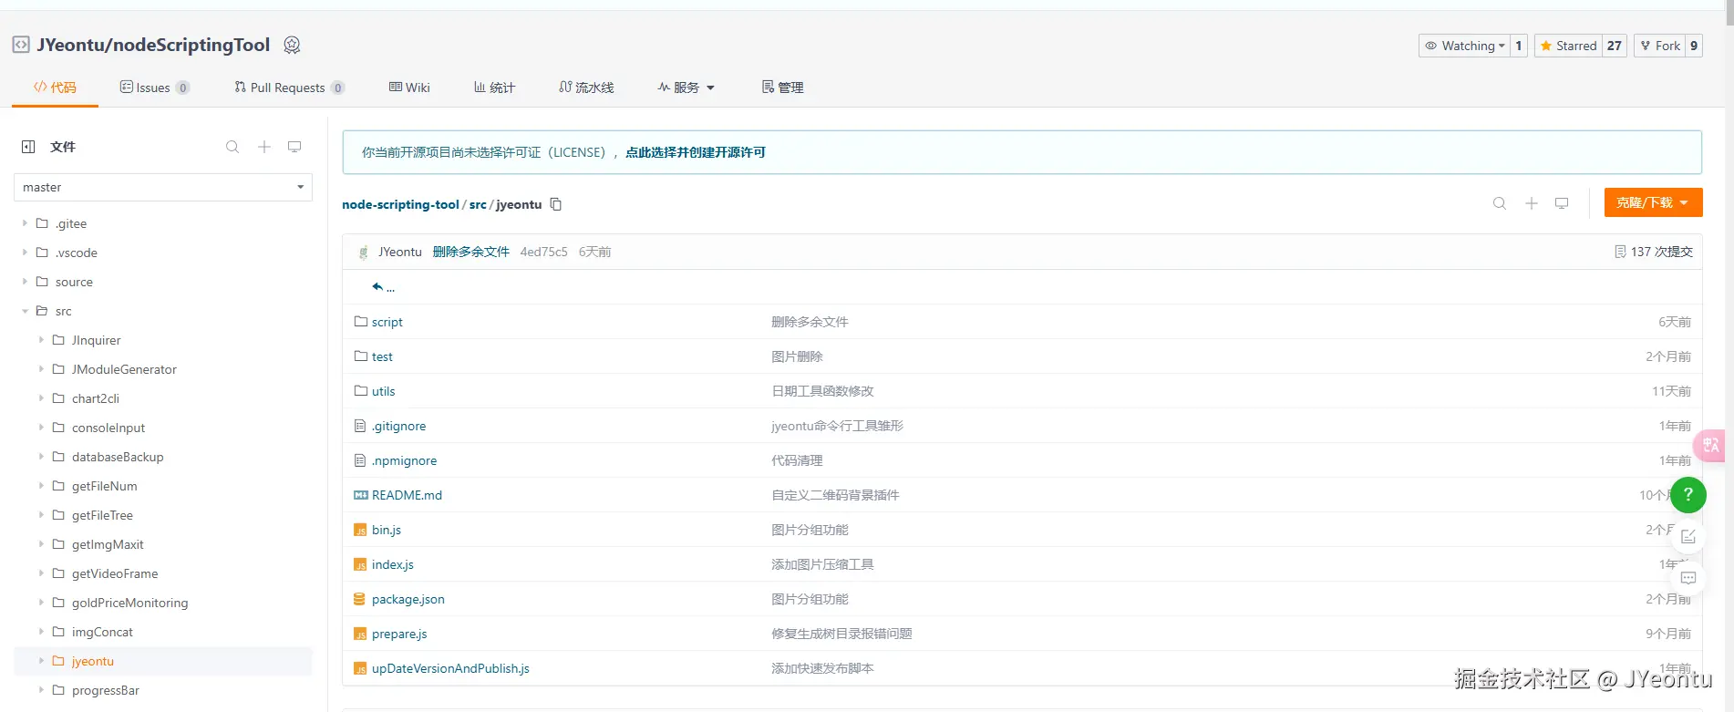Select the goldPriceMonitoring folder in tree
The height and width of the screenshot is (712, 1734).
click(x=129, y=603)
